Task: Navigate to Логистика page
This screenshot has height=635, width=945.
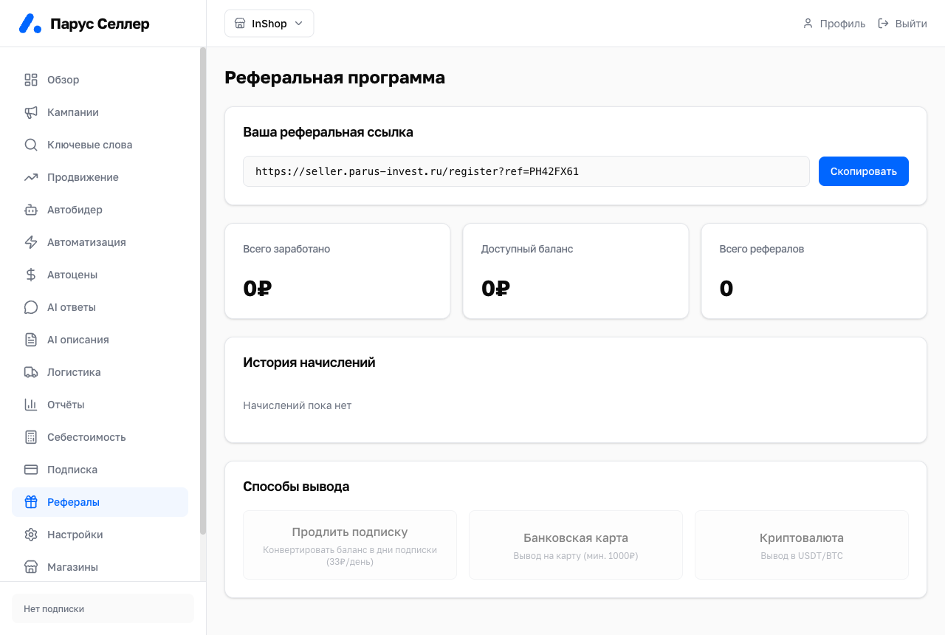Action: 100,372
